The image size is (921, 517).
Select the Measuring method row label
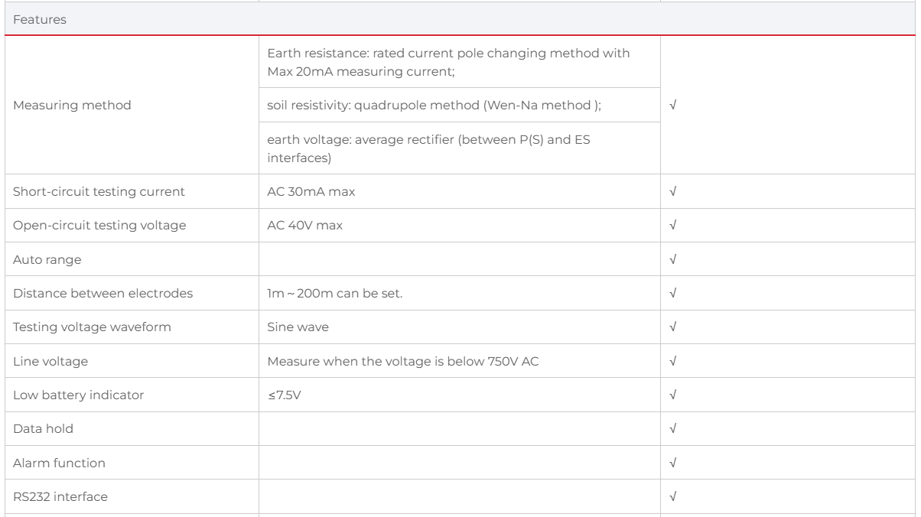(x=71, y=106)
